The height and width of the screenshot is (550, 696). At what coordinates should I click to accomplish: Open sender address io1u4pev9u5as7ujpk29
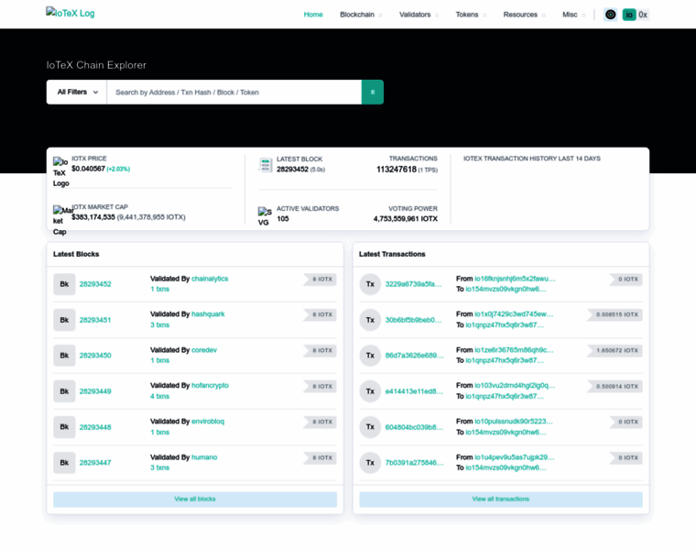[515, 457]
